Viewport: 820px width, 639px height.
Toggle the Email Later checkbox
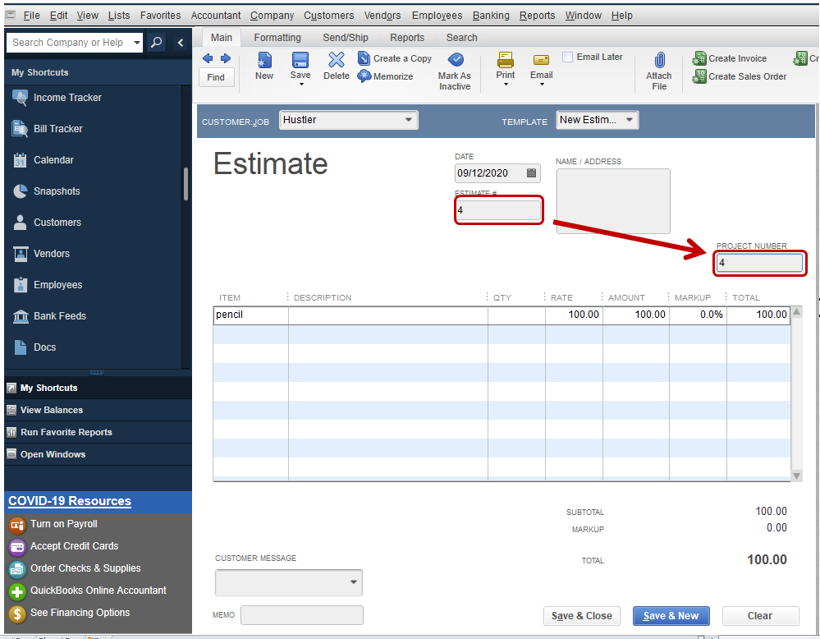pyautogui.click(x=567, y=57)
